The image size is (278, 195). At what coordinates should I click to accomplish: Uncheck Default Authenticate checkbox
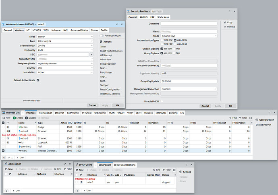(38, 80)
